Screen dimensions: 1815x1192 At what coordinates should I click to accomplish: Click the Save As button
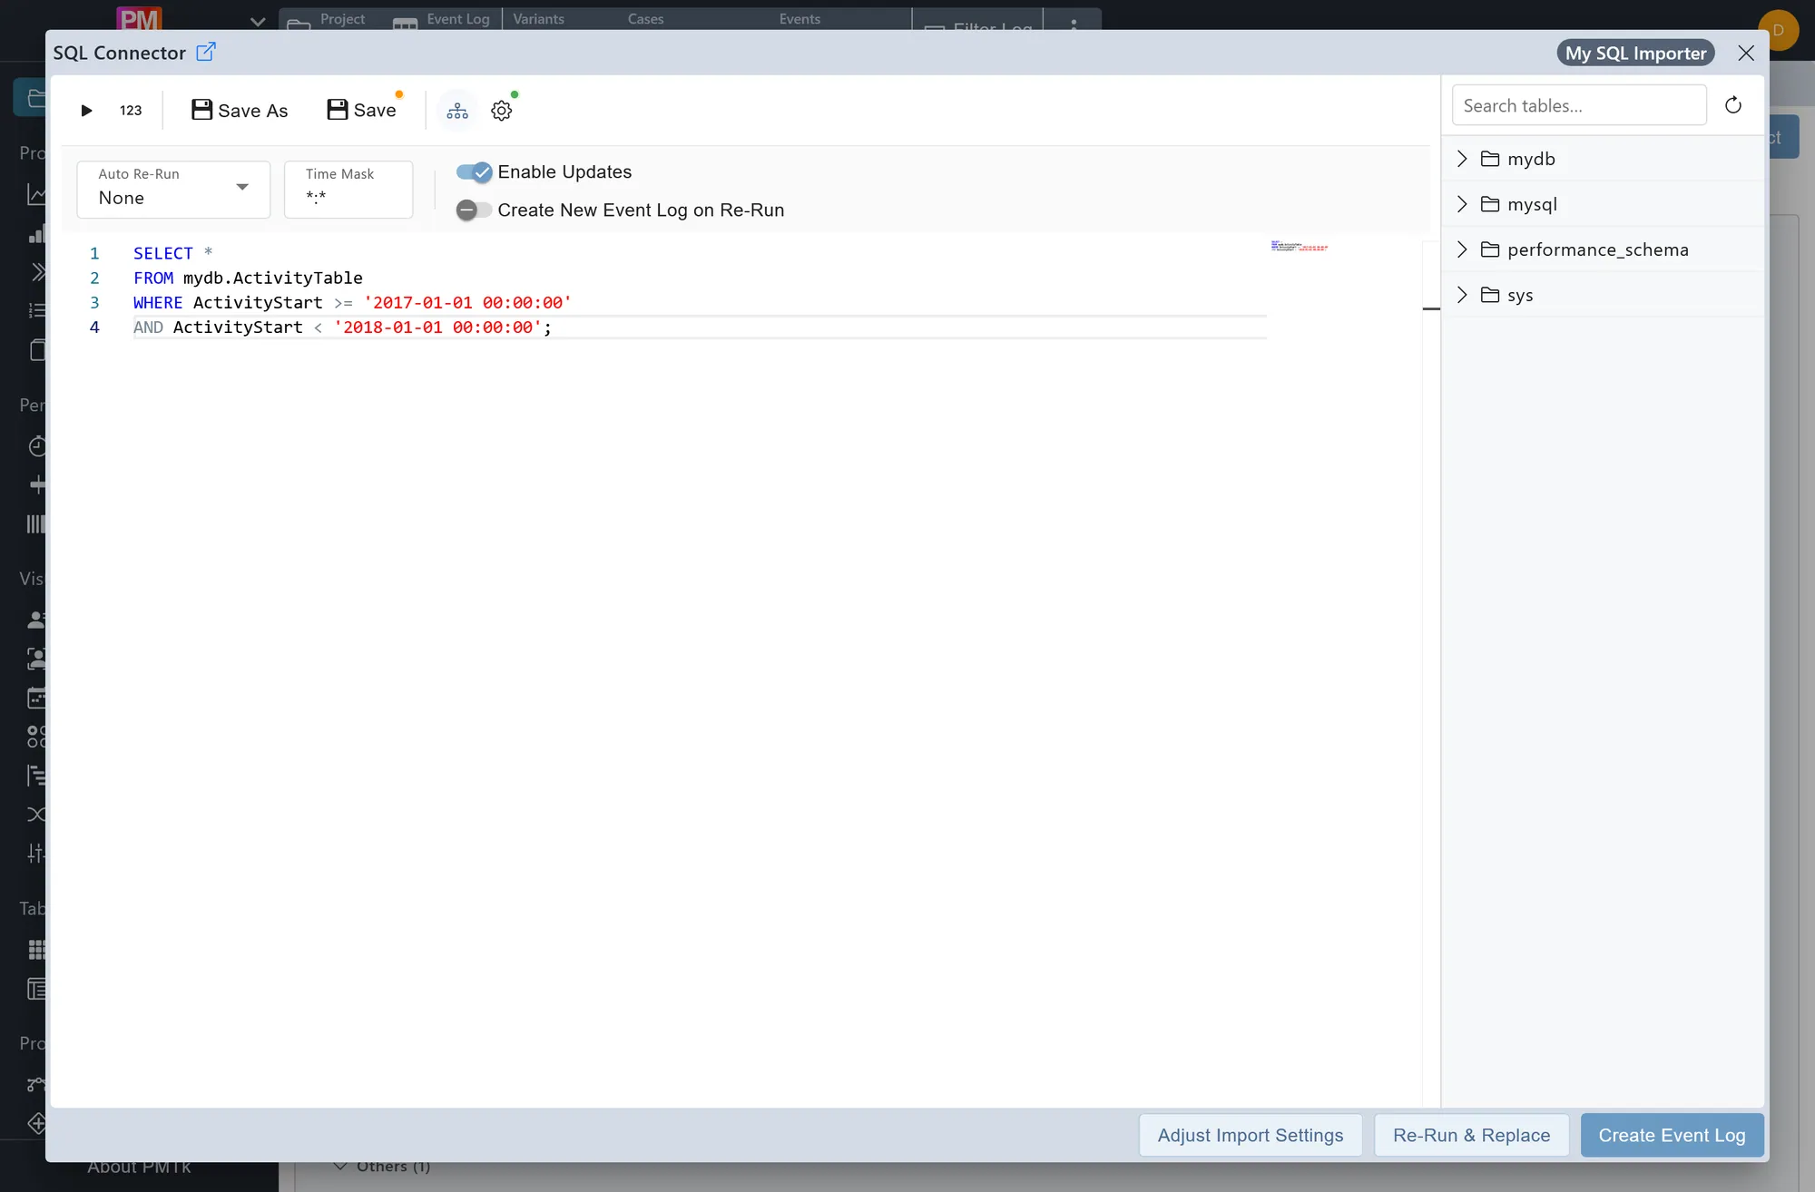click(x=240, y=111)
